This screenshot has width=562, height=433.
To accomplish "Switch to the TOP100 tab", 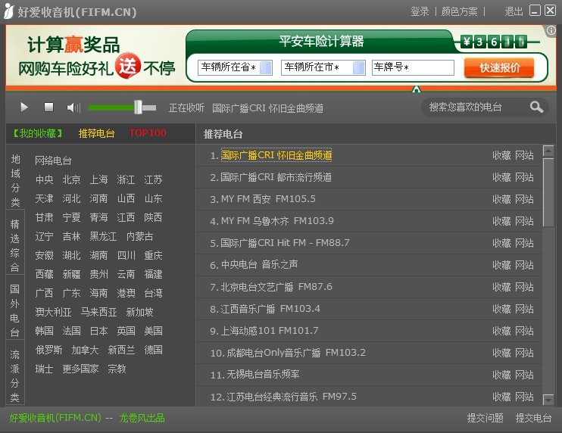I will (x=148, y=132).
